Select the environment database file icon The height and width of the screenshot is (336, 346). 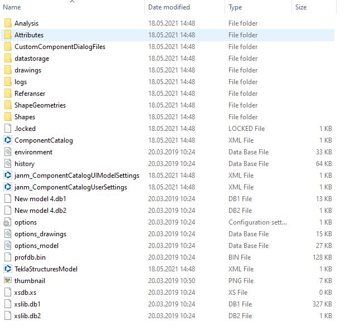pyautogui.click(x=8, y=152)
